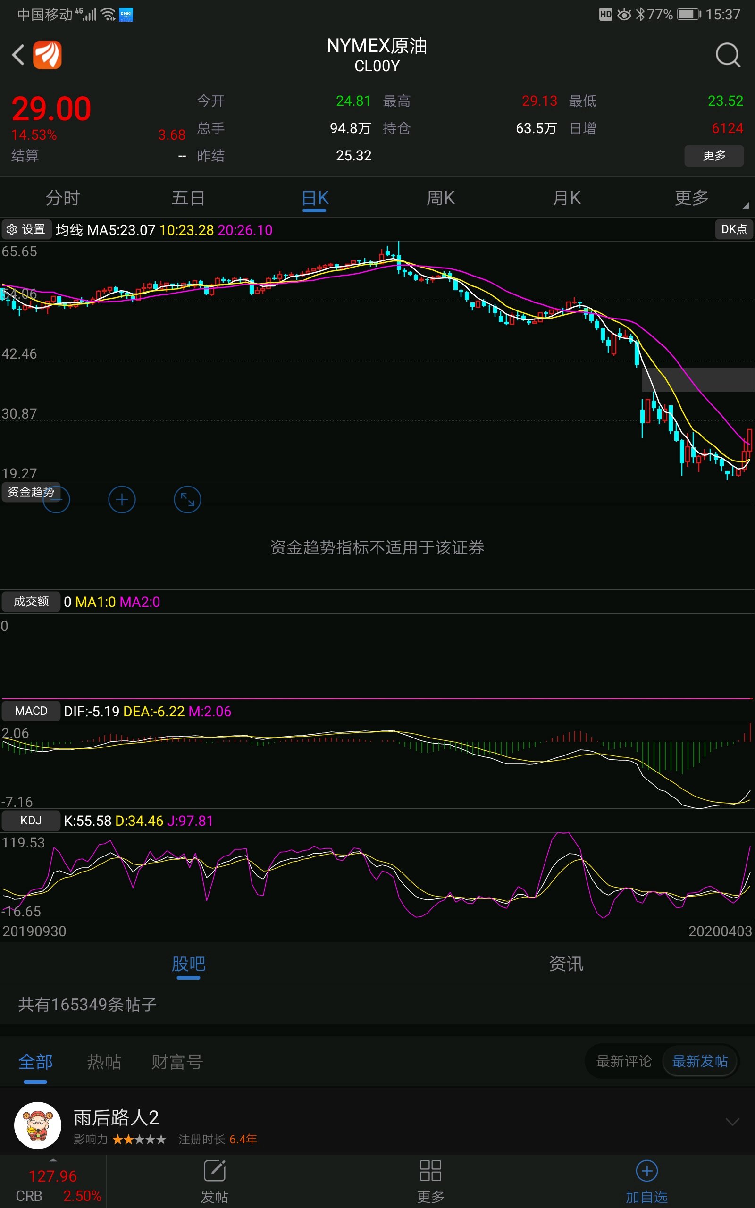
Task: Sort by 最新发帖
Action: (x=700, y=1061)
